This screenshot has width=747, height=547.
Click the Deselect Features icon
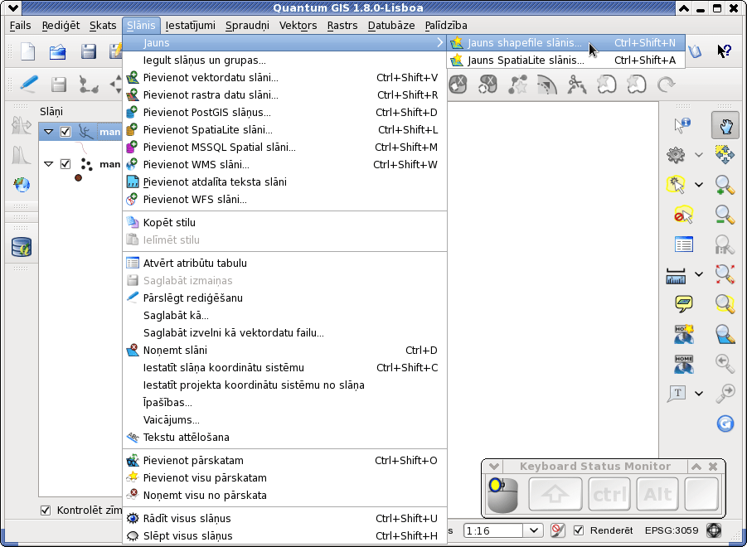click(x=683, y=215)
